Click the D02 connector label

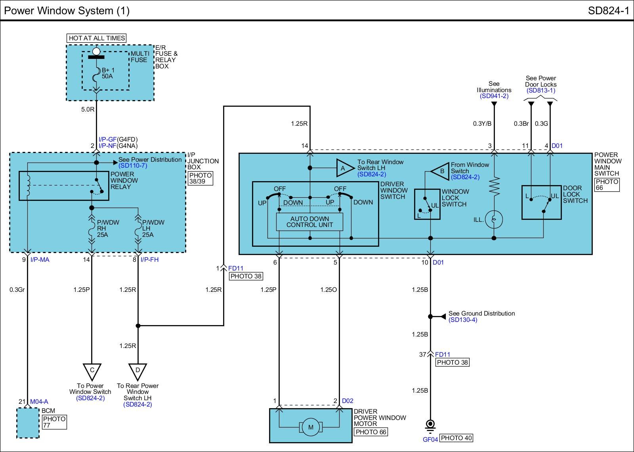click(x=347, y=401)
